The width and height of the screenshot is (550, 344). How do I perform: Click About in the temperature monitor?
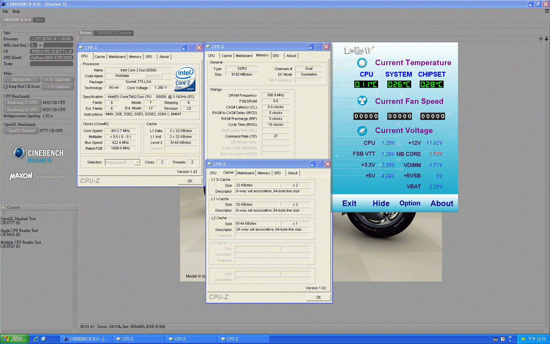pos(442,203)
